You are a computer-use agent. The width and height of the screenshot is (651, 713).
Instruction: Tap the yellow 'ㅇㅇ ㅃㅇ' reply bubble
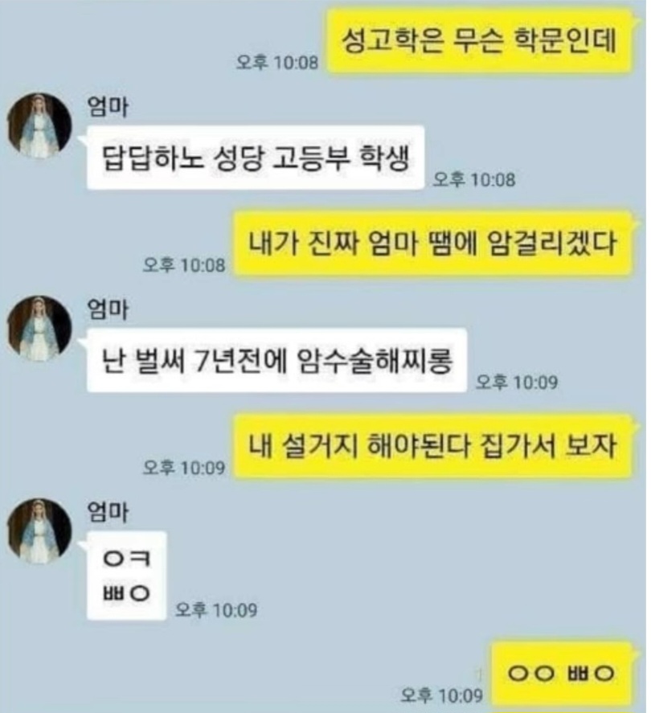(x=562, y=674)
